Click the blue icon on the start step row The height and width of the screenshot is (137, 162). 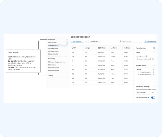coord(153,69)
